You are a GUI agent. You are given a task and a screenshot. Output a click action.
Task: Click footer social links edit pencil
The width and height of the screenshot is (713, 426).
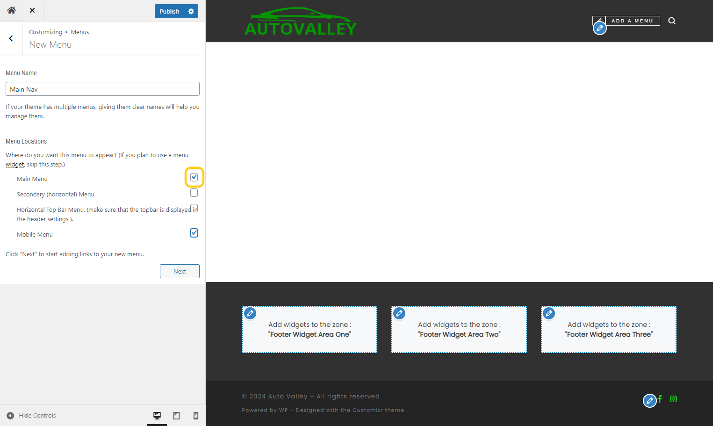(x=650, y=401)
